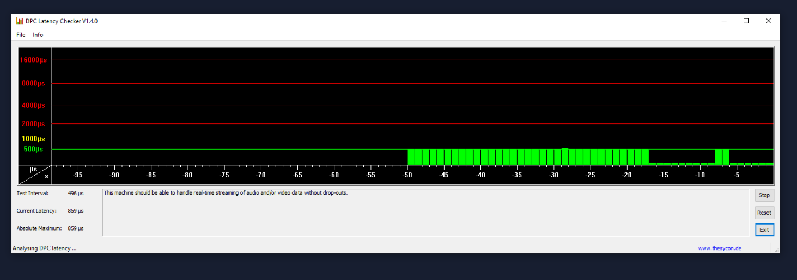The height and width of the screenshot is (280, 797).
Task: Click the -50 mark on the time axis
Action: [407, 175]
